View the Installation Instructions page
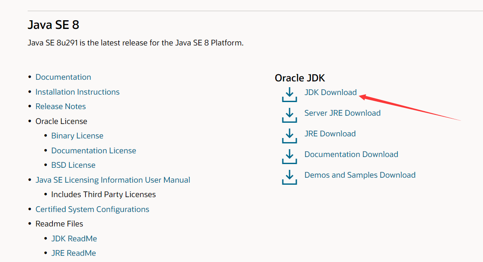Viewport: 483px width, 262px height. 77,92
